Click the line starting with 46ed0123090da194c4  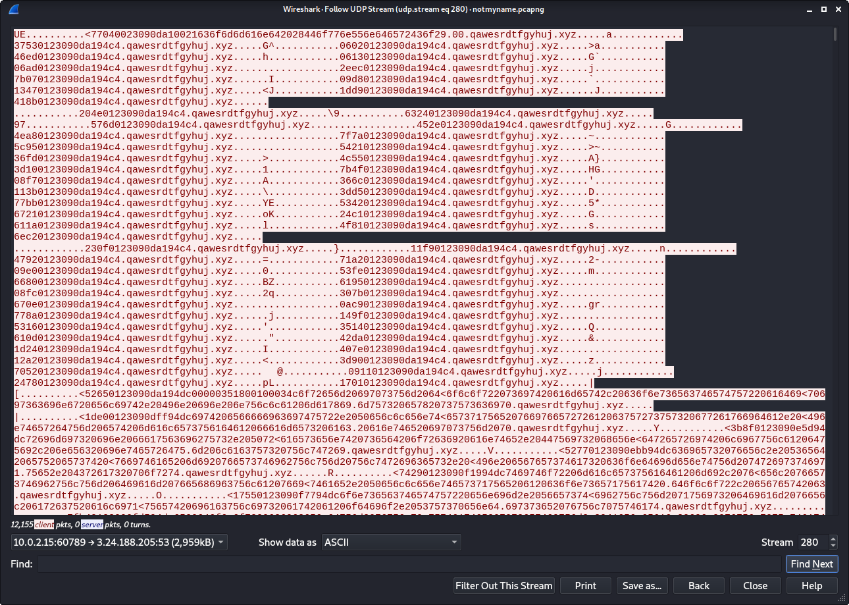(x=340, y=57)
